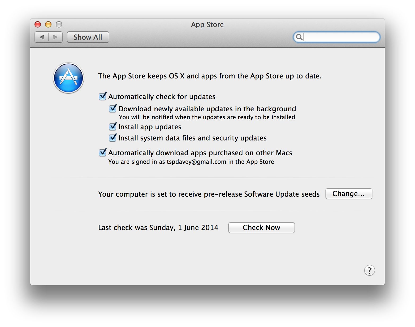Turn off Automatically download apps purchased on other Macs
The width and height of the screenshot is (415, 327).
click(103, 153)
